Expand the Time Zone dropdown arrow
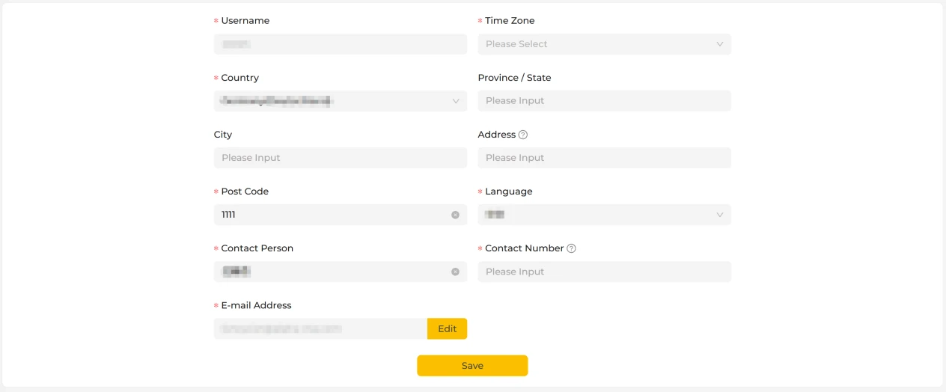Image resolution: width=946 pixels, height=392 pixels. click(x=720, y=44)
